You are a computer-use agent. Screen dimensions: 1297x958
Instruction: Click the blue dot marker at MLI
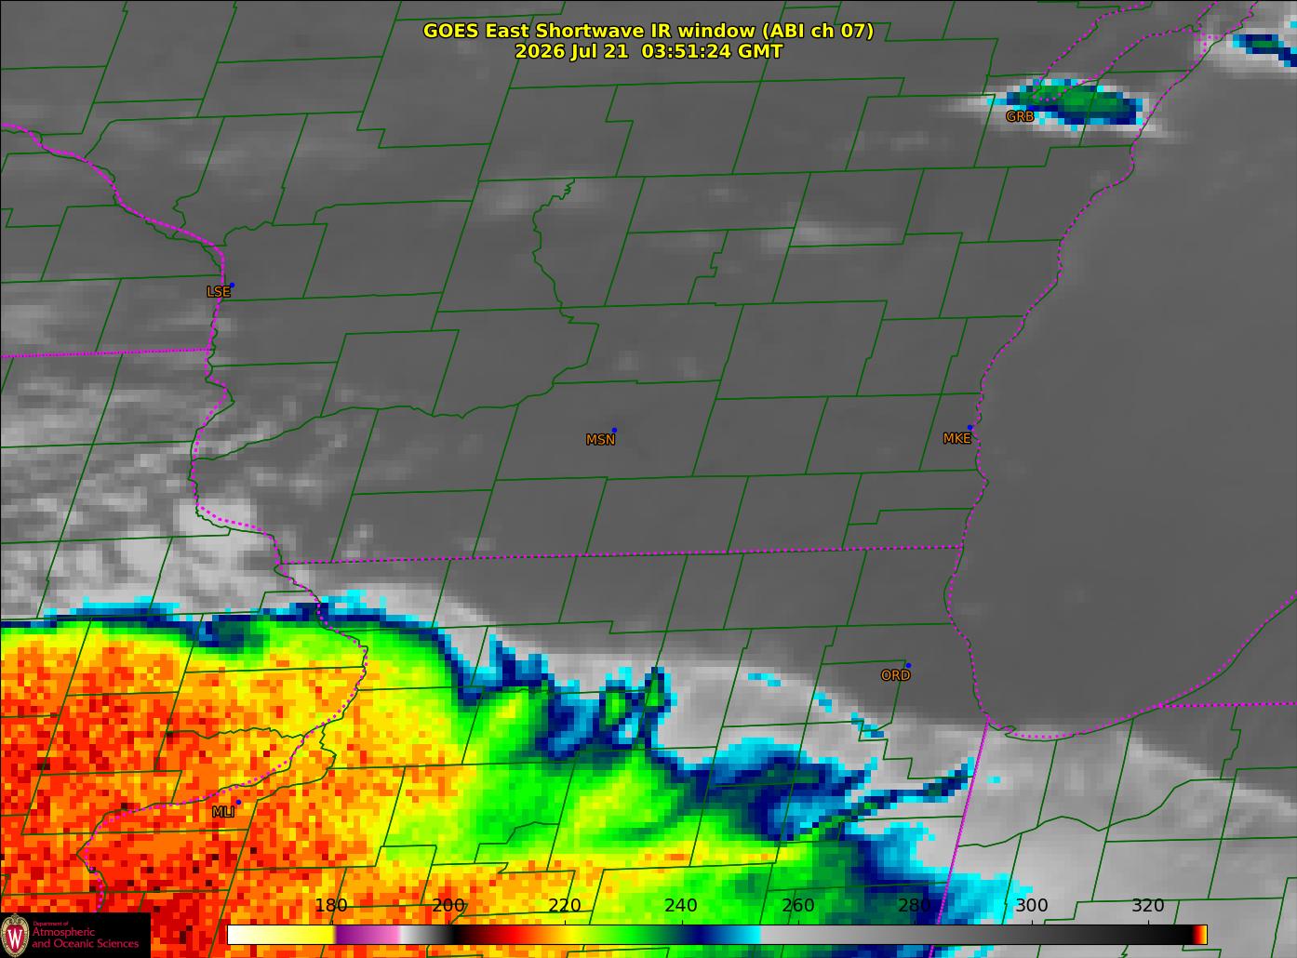click(x=238, y=802)
